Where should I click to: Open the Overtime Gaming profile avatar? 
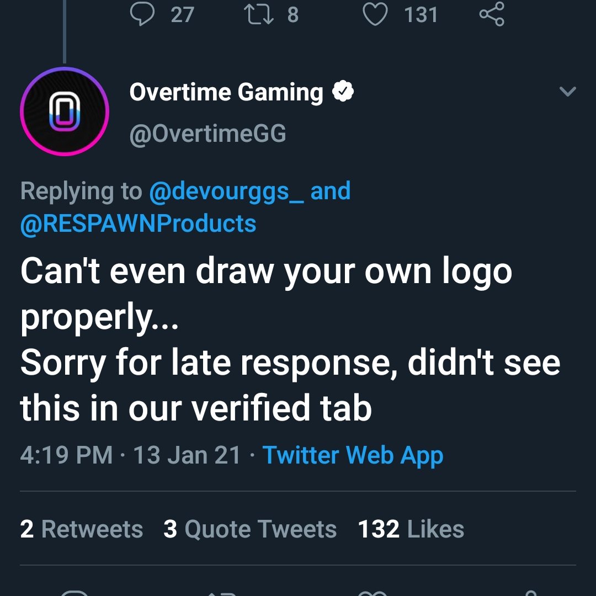[x=65, y=111]
